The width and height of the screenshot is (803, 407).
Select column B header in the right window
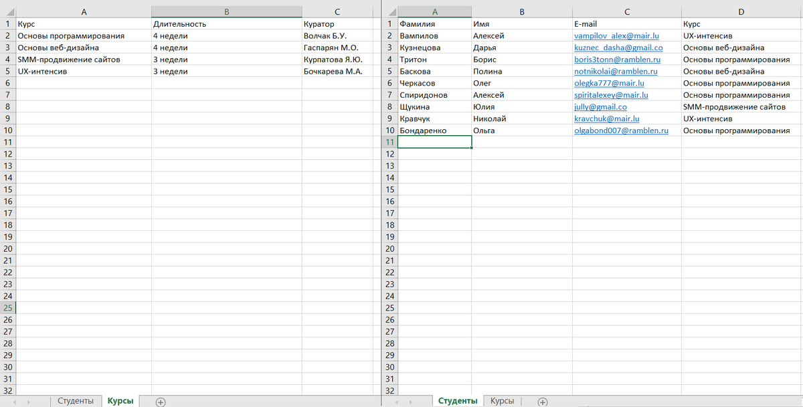coord(522,11)
